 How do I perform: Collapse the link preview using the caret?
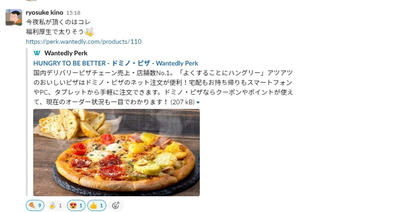[x=198, y=102]
